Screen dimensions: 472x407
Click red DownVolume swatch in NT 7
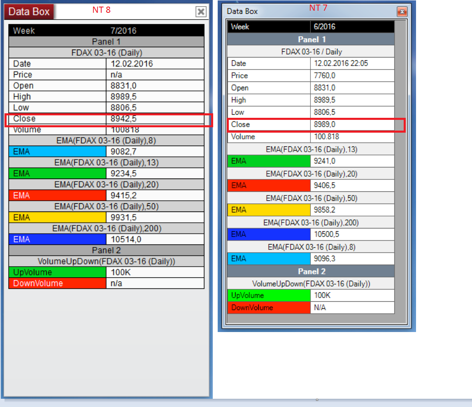tap(269, 308)
